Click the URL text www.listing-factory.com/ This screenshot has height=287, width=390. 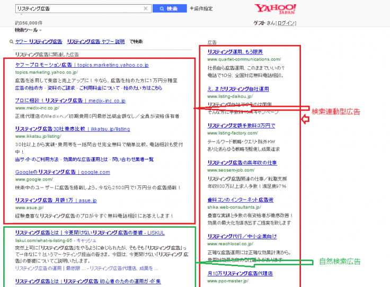[x=233, y=133]
